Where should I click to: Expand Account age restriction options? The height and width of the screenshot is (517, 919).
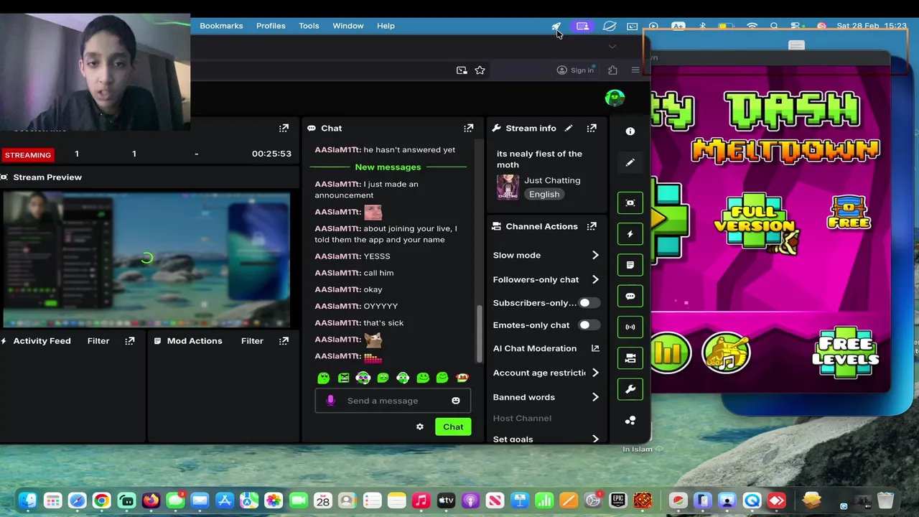(595, 373)
